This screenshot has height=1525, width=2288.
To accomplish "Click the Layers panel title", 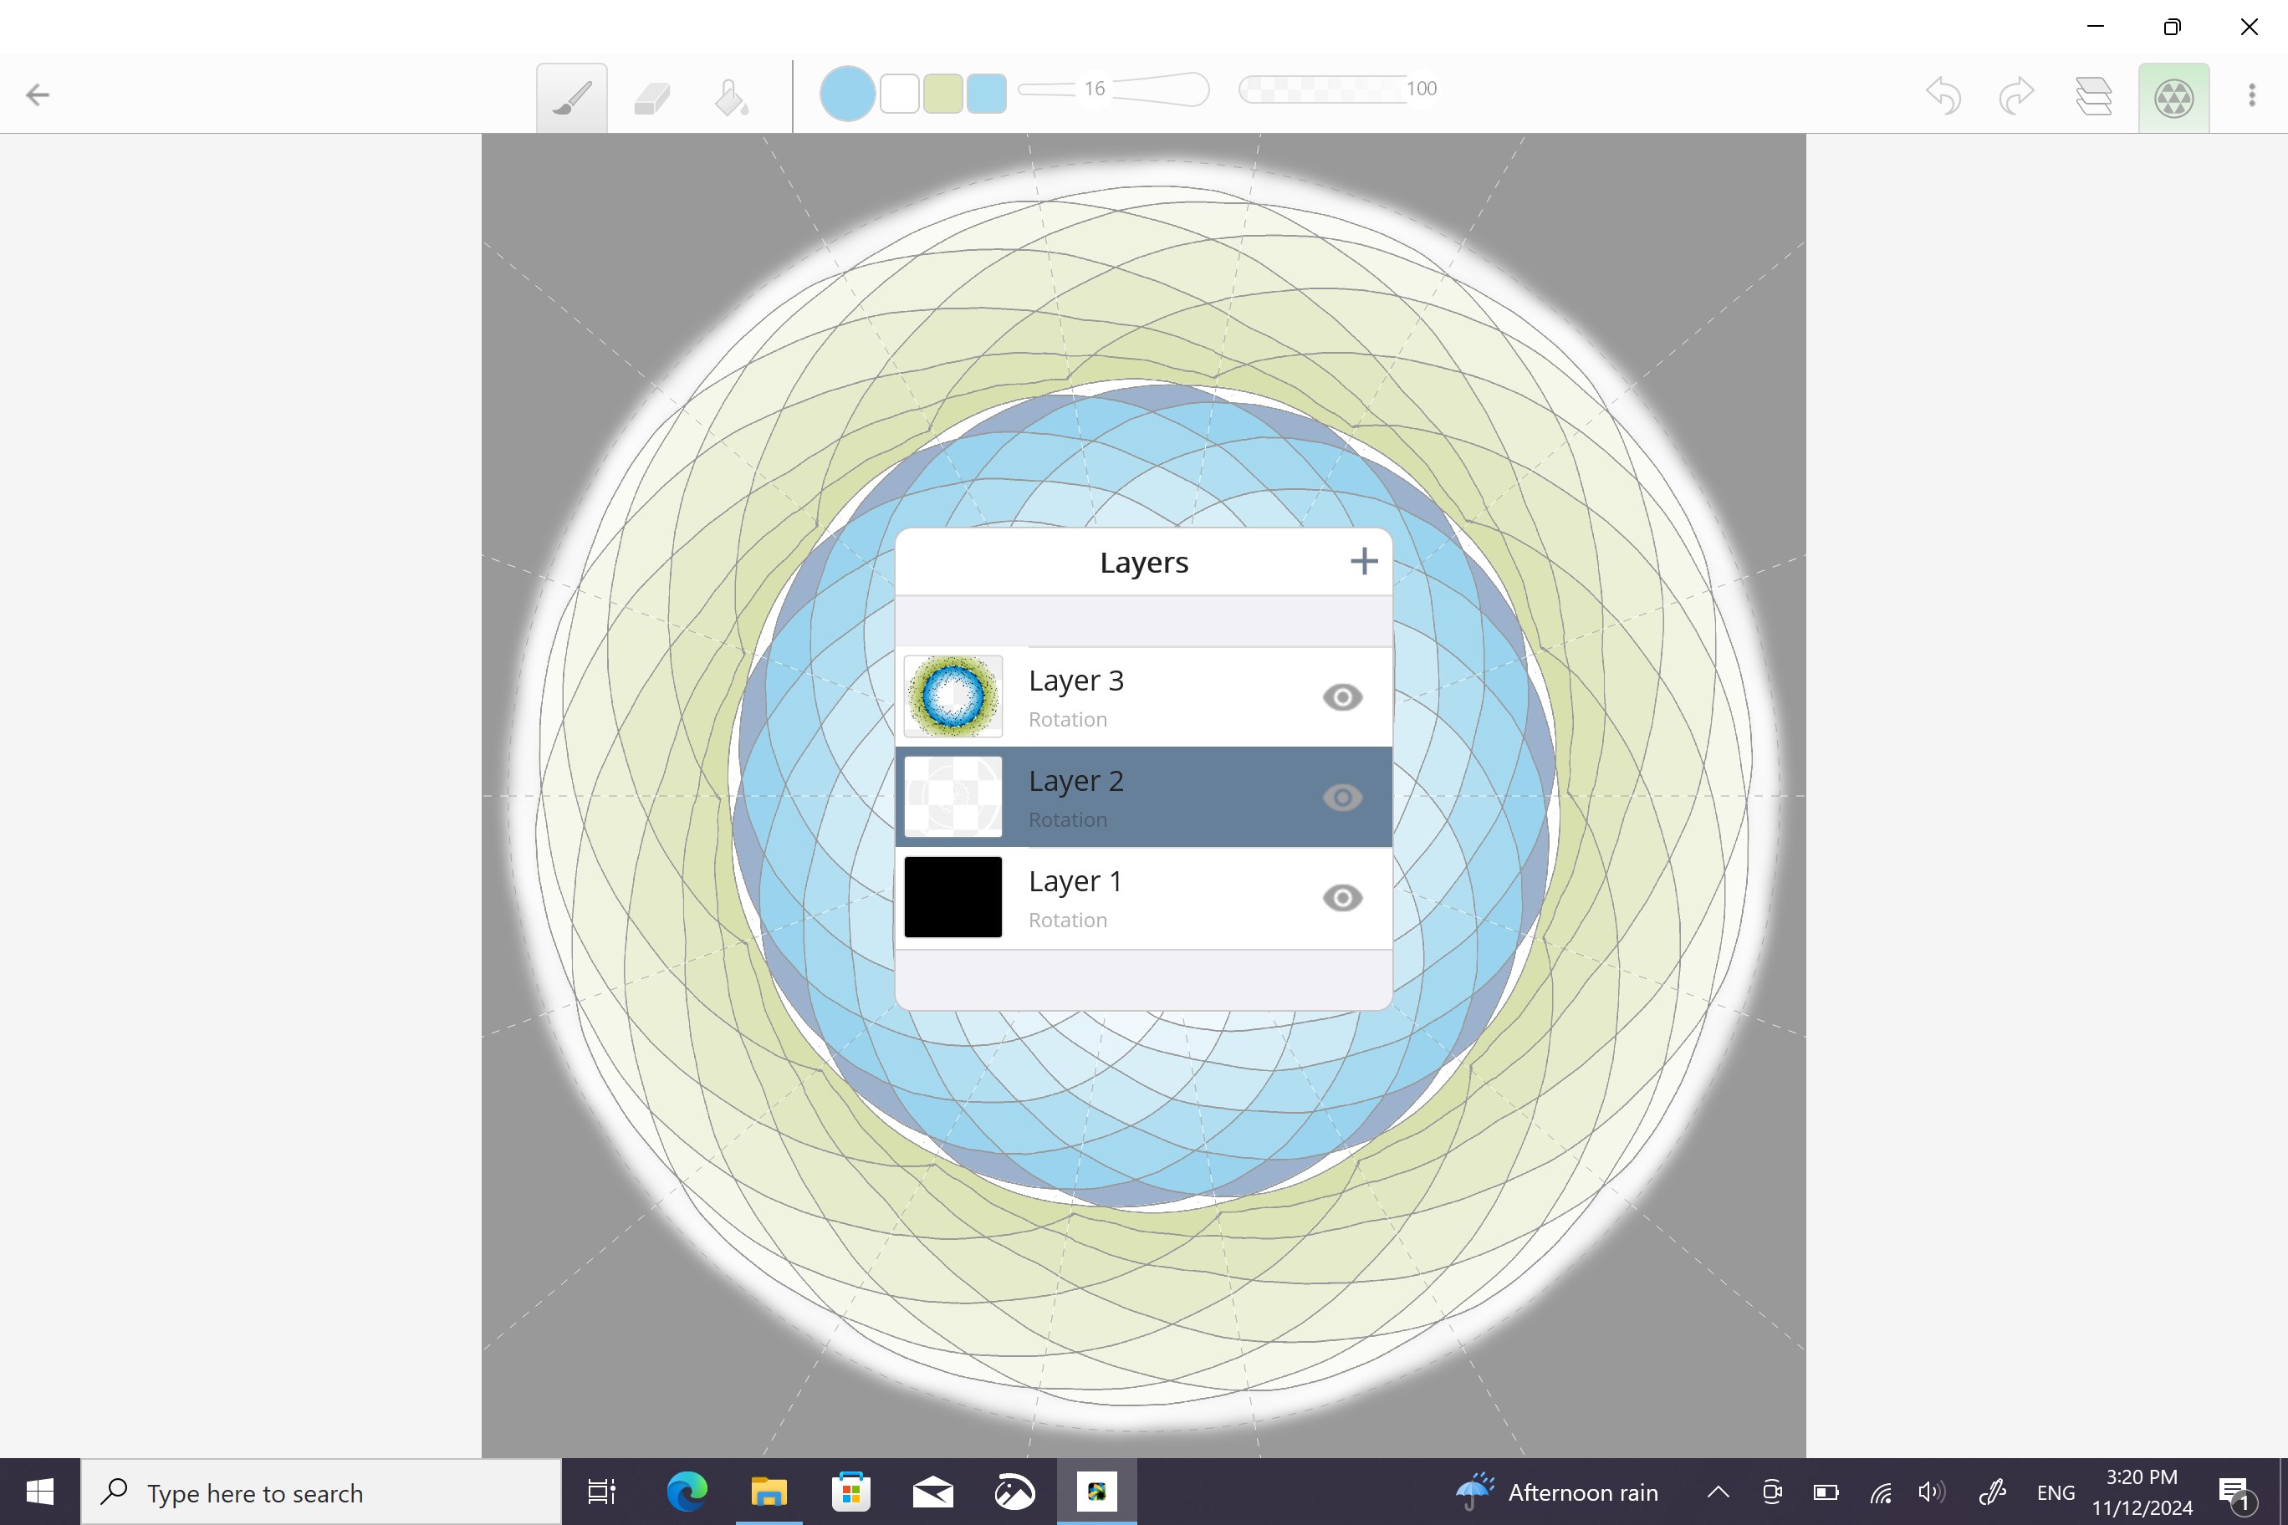I will click(x=1144, y=562).
